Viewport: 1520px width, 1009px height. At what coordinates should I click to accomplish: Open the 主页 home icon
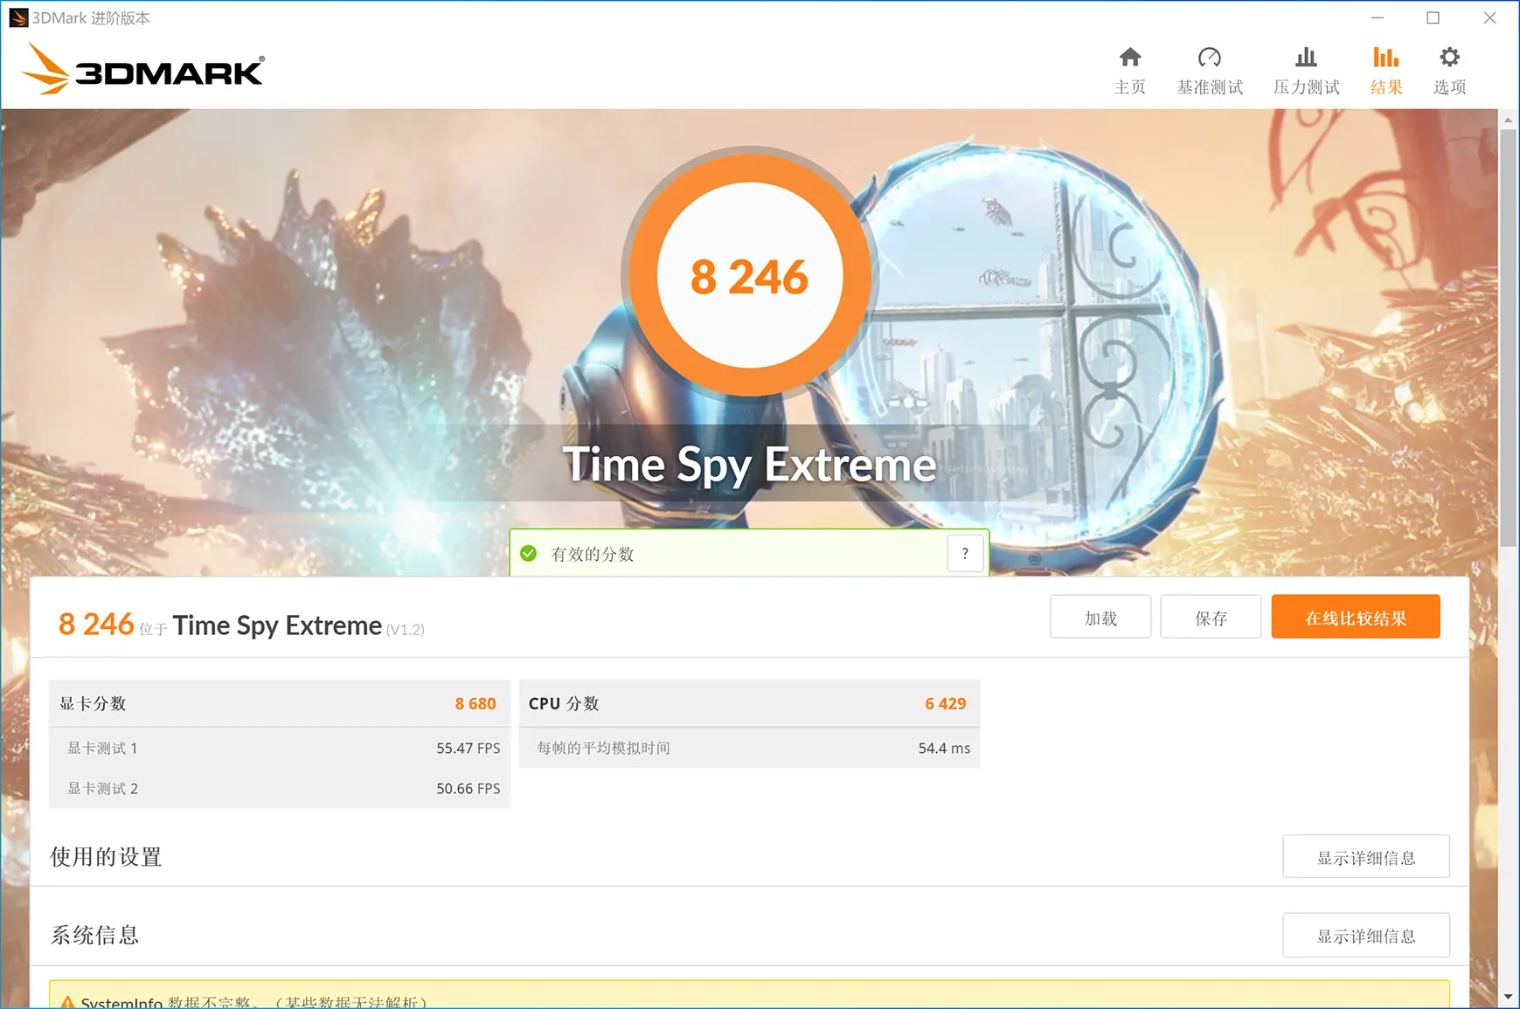(x=1130, y=58)
